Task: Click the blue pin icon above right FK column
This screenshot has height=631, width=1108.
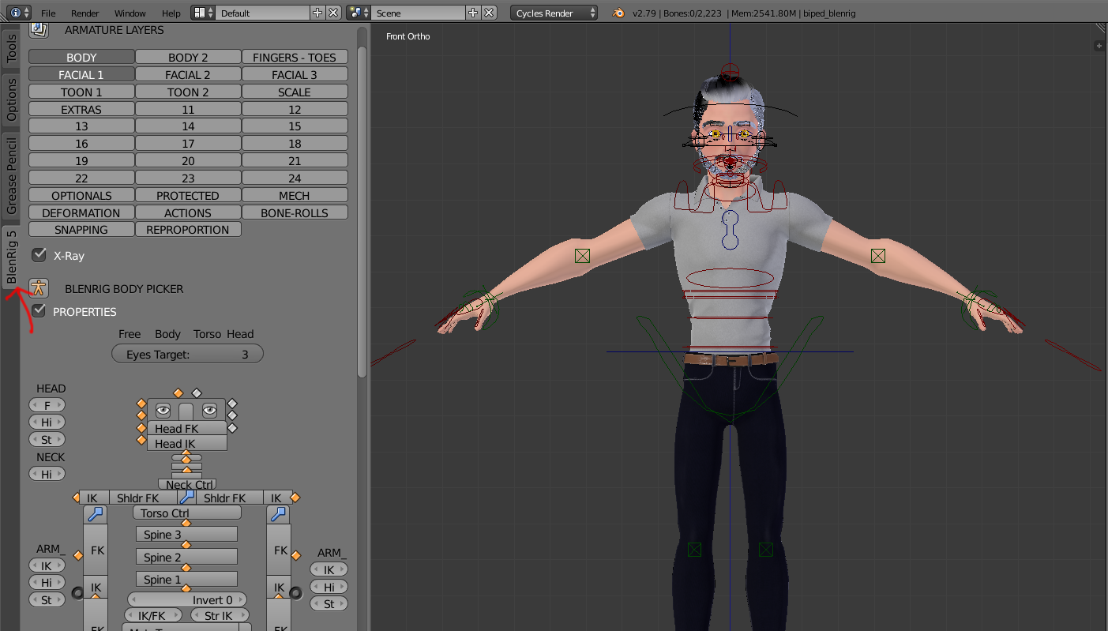Action: pos(279,514)
